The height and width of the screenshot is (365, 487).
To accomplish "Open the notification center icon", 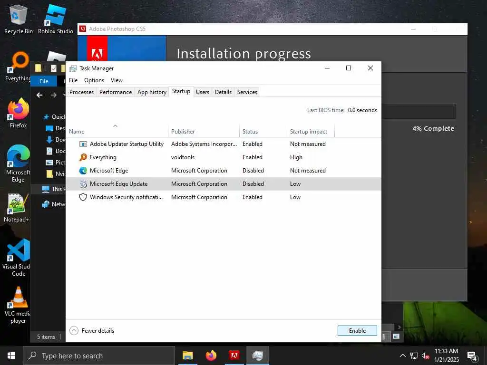I will pos(472,356).
